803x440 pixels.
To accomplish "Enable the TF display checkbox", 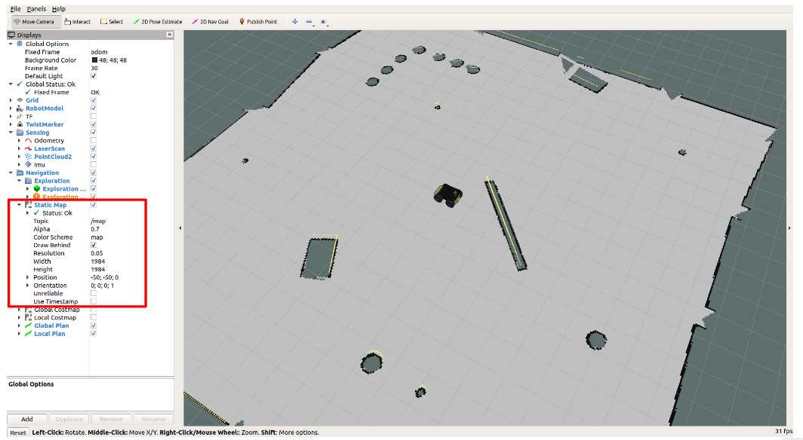I will point(94,117).
